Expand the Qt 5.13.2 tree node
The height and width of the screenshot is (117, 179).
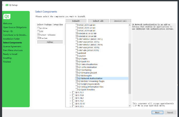[70, 101]
